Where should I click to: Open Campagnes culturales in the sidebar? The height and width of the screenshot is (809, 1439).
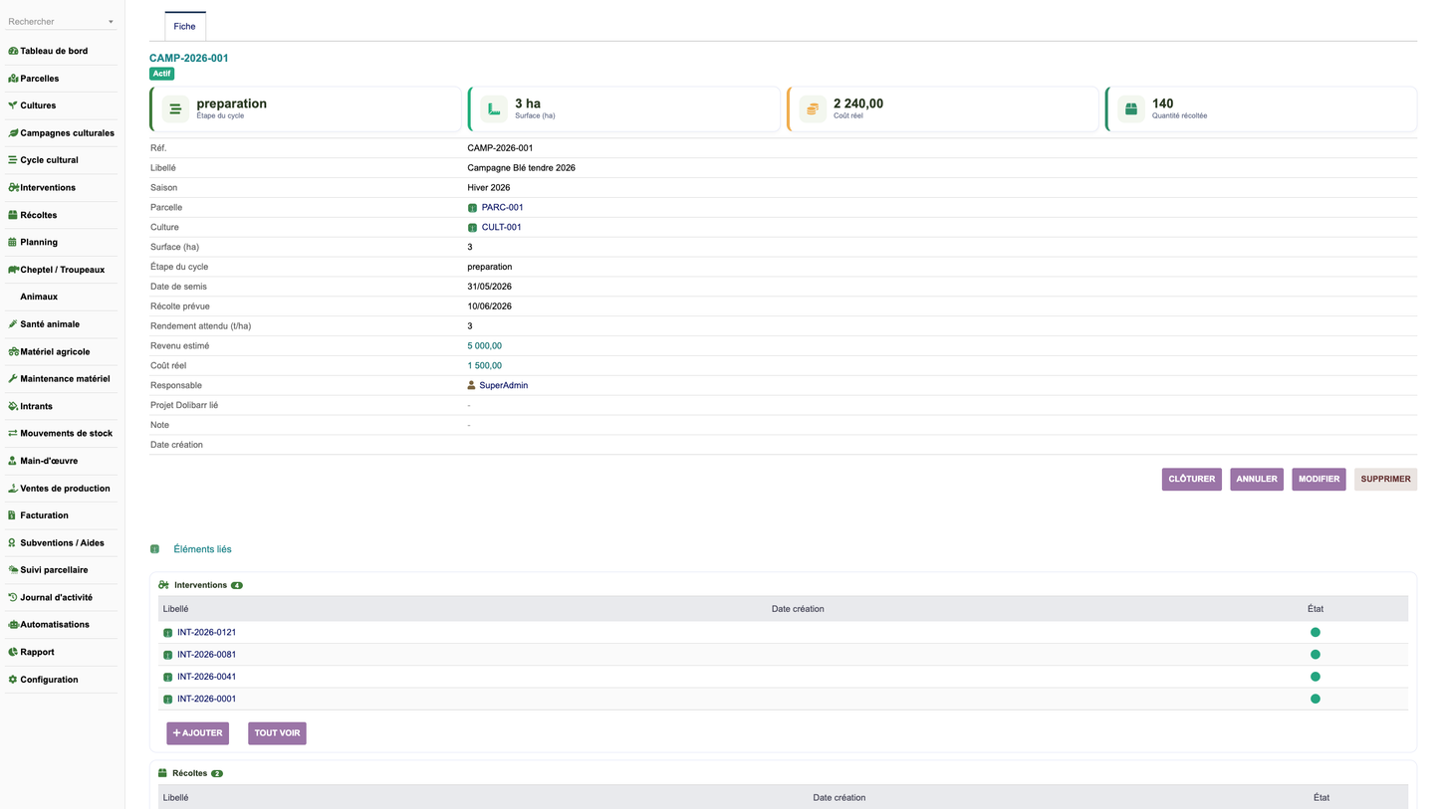(x=67, y=133)
